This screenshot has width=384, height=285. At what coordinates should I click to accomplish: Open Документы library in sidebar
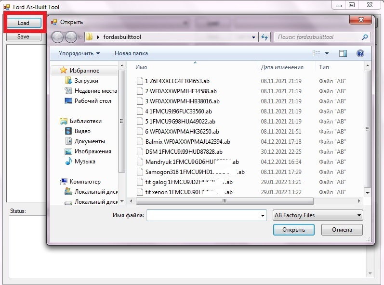90,141
